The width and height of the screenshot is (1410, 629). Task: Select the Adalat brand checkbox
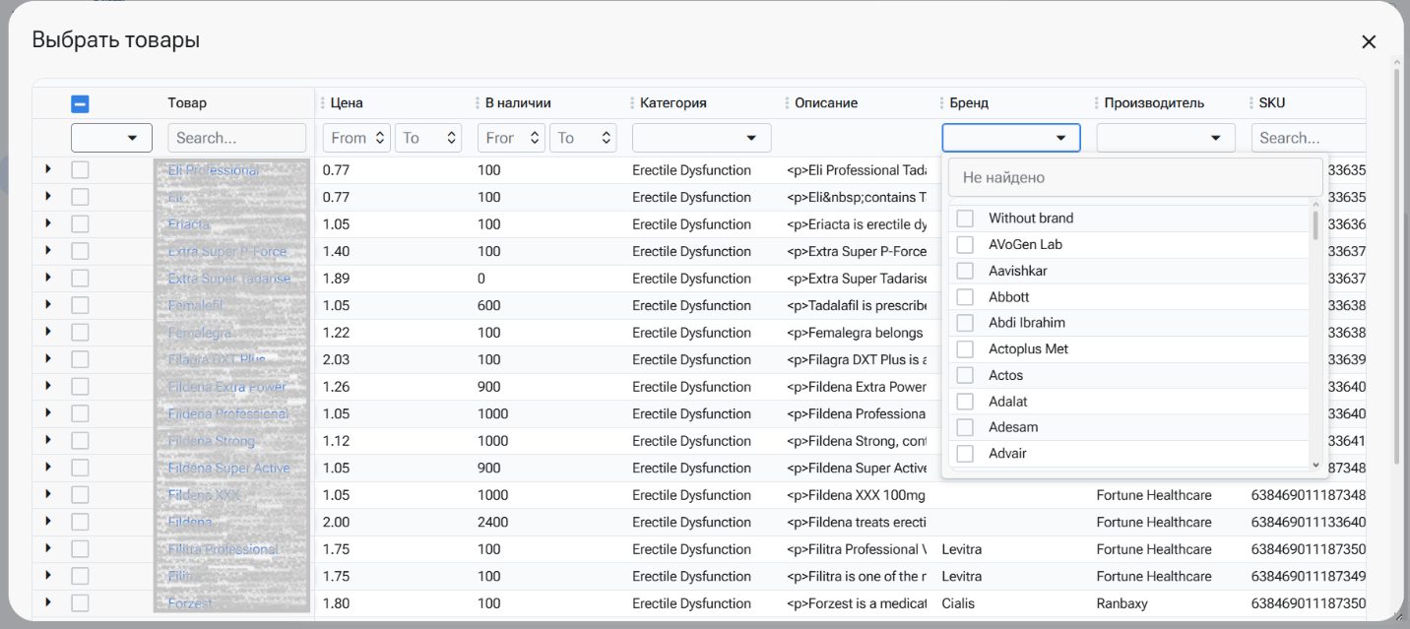pos(965,402)
